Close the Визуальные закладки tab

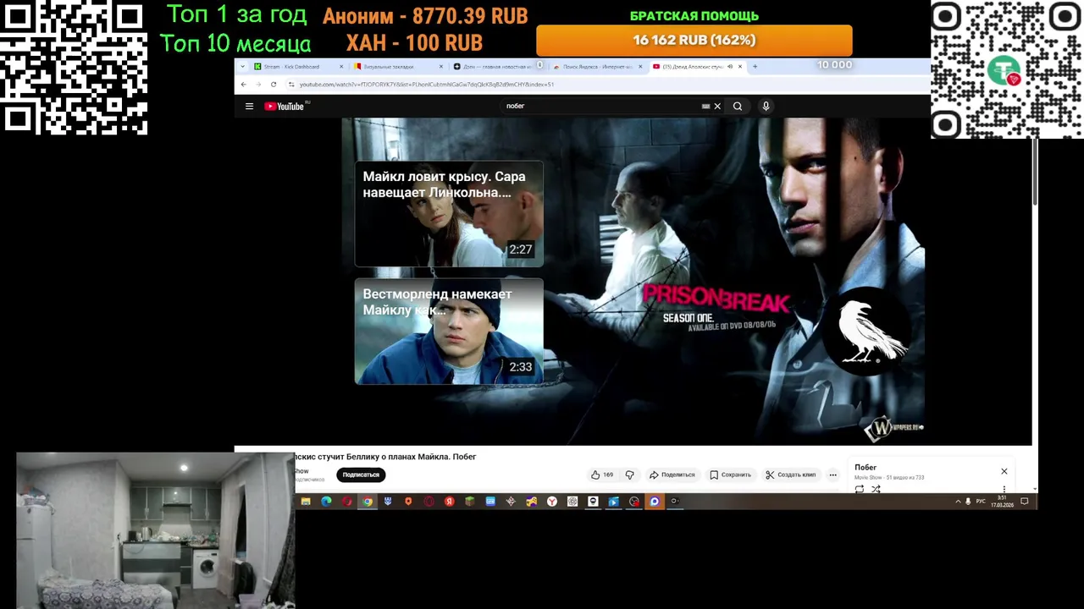click(441, 66)
